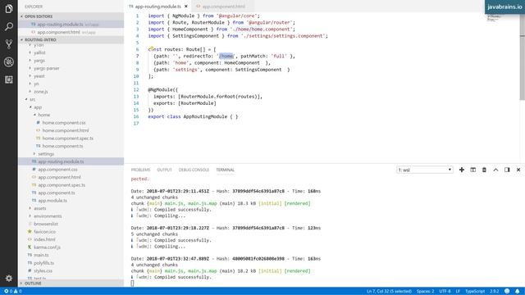Move the panel to the side

[x=507, y=170]
